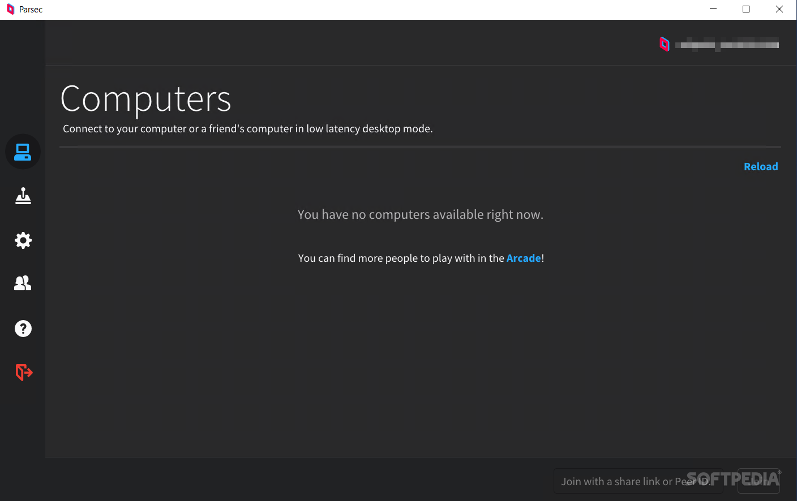Screen dimensions: 797x501
Task: Click the Computers page heading
Action: pyautogui.click(x=146, y=100)
